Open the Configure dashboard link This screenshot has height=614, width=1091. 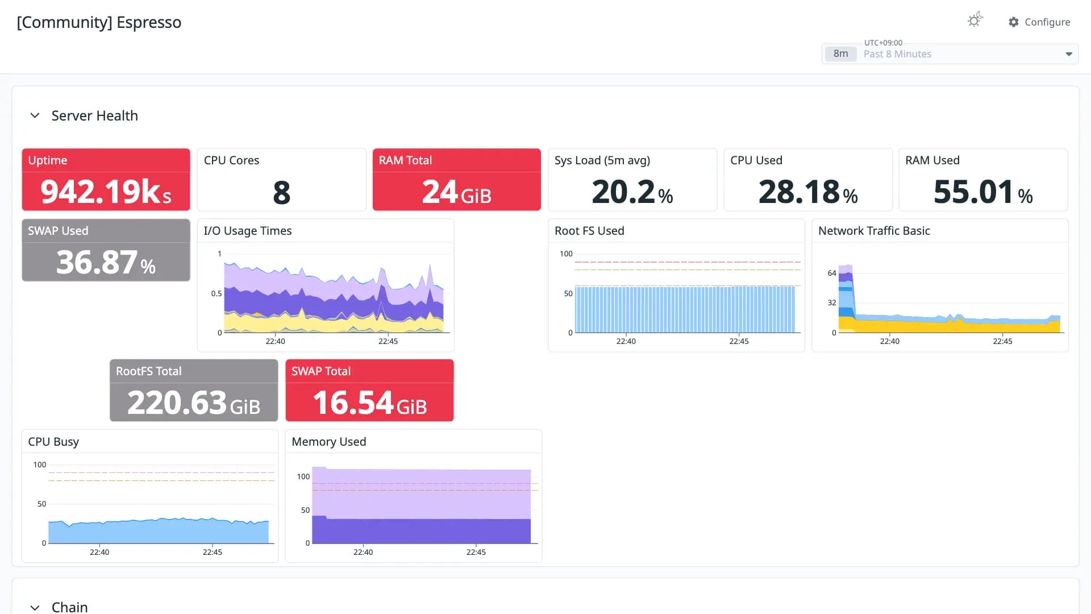coord(1039,22)
